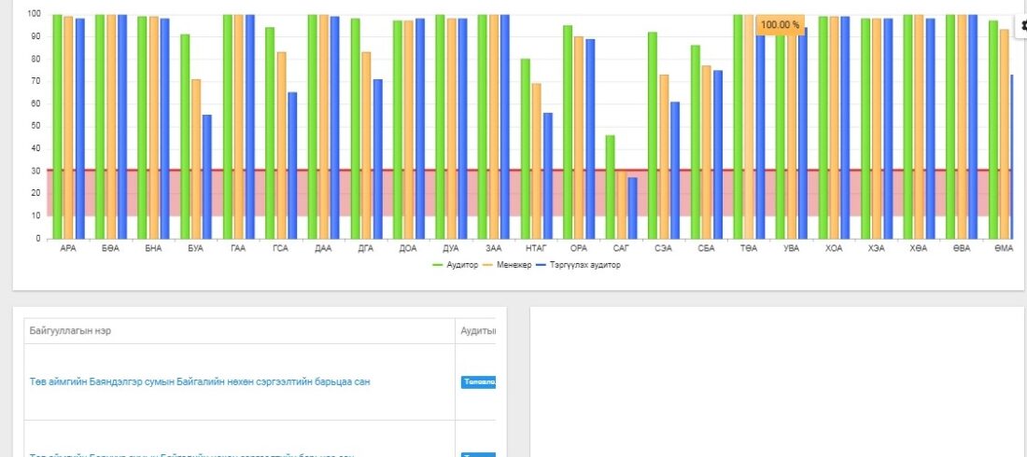Select the orange bar for СЭА
Screen dimensions: 1027x457
pos(664,157)
